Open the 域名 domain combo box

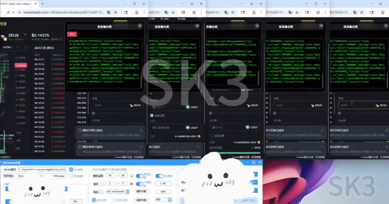tap(117, 191)
